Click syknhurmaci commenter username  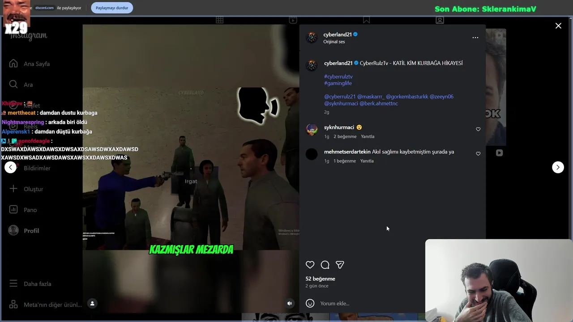point(339,127)
